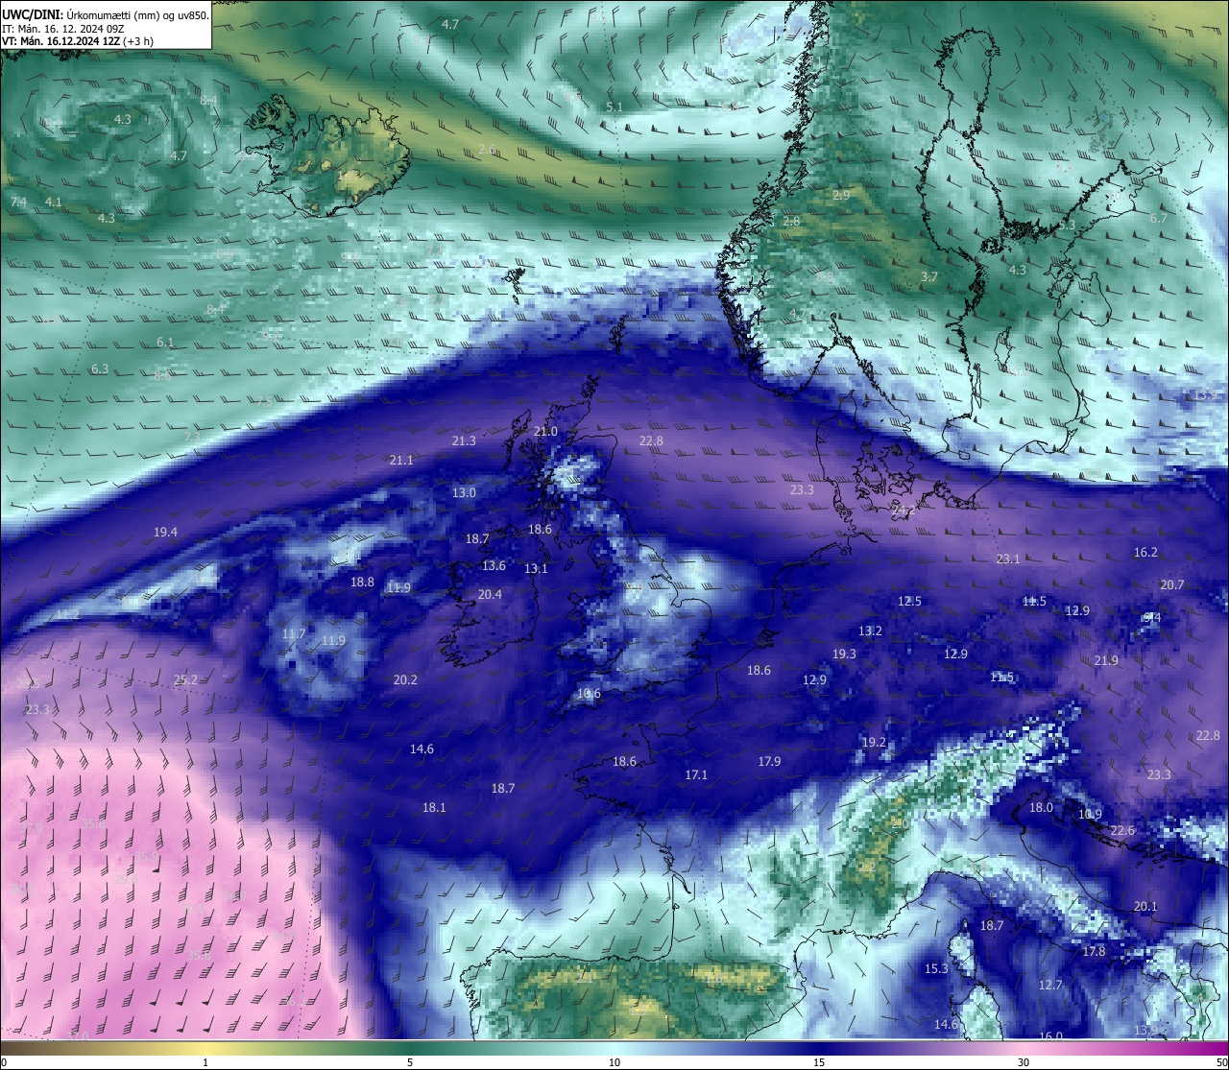Click the 19.2 value on the map
Image resolution: width=1229 pixels, height=1070 pixels.
[x=874, y=742]
